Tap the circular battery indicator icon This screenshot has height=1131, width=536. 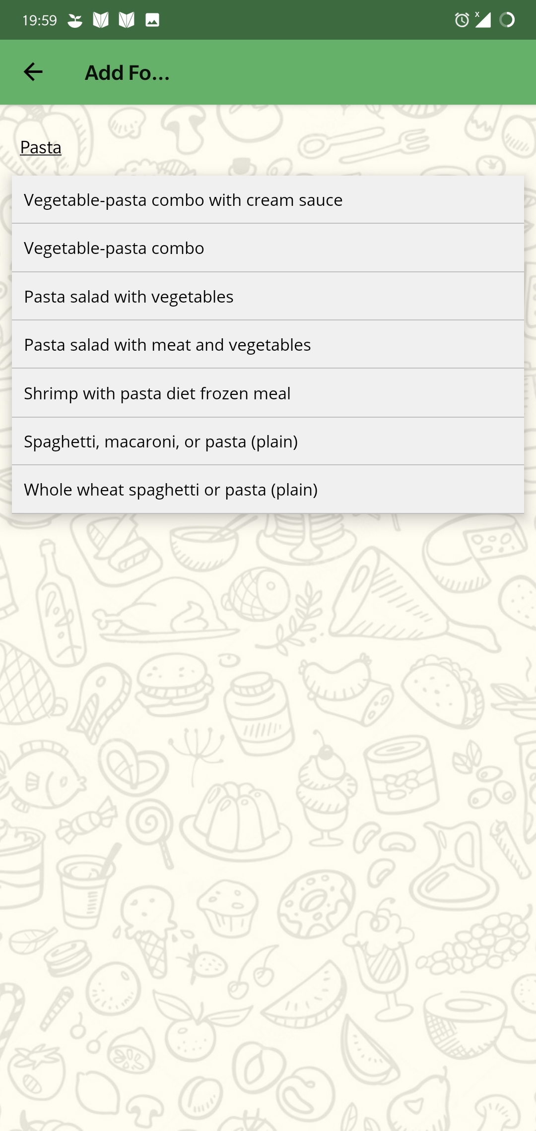coord(507,20)
